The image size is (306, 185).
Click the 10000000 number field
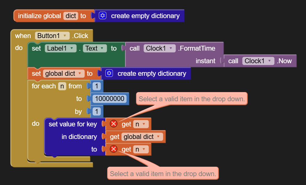110,99
